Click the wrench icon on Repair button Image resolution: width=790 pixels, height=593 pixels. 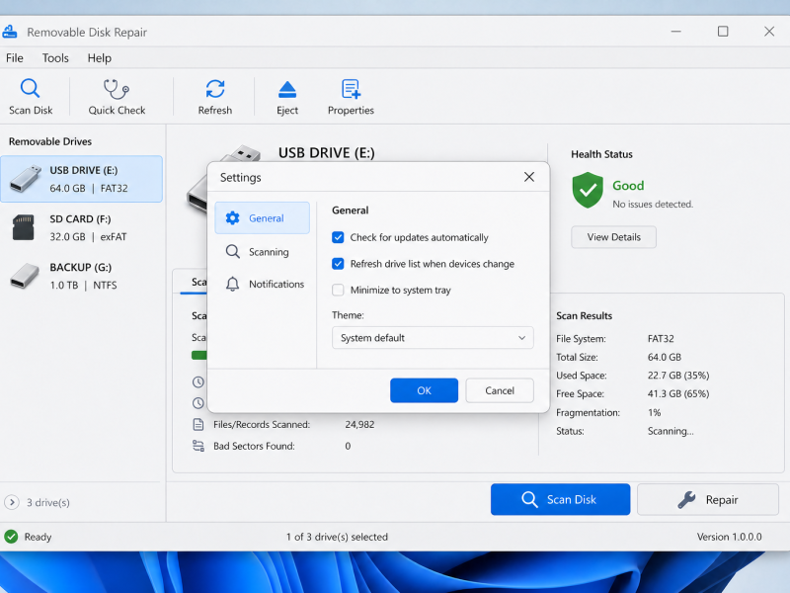point(686,500)
